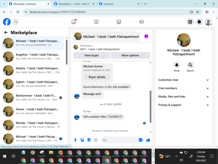
Task: Record a voice clip microphone icon
Action: tap(75, 140)
